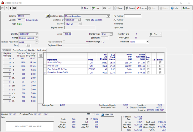Open the Analysis Adjustment dropdown

(37, 42)
